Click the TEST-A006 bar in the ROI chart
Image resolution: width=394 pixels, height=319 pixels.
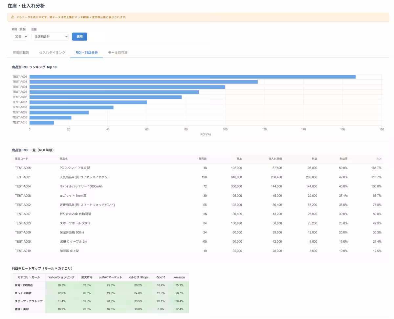pos(192,77)
